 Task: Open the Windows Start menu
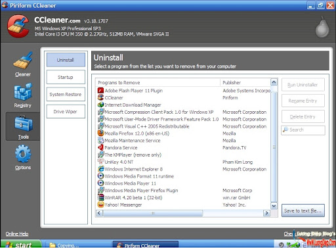pyautogui.click(x=21, y=245)
